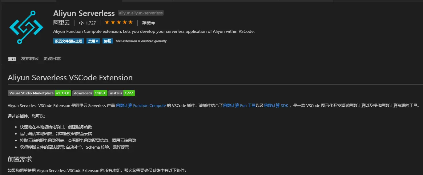Click the Aliyun Serverless title text

pos(84,13)
